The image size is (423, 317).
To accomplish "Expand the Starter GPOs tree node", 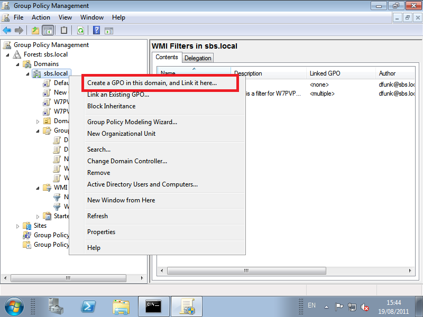I will (38, 216).
